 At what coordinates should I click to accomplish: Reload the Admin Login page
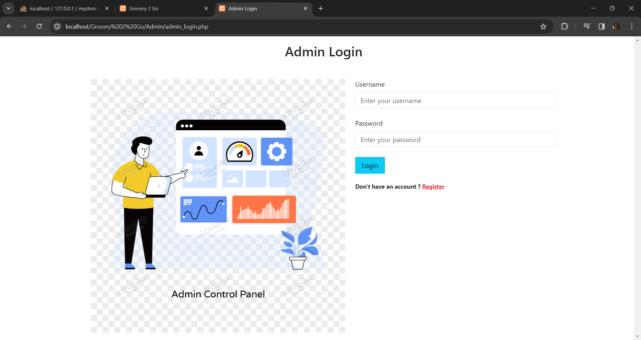click(39, 26)
